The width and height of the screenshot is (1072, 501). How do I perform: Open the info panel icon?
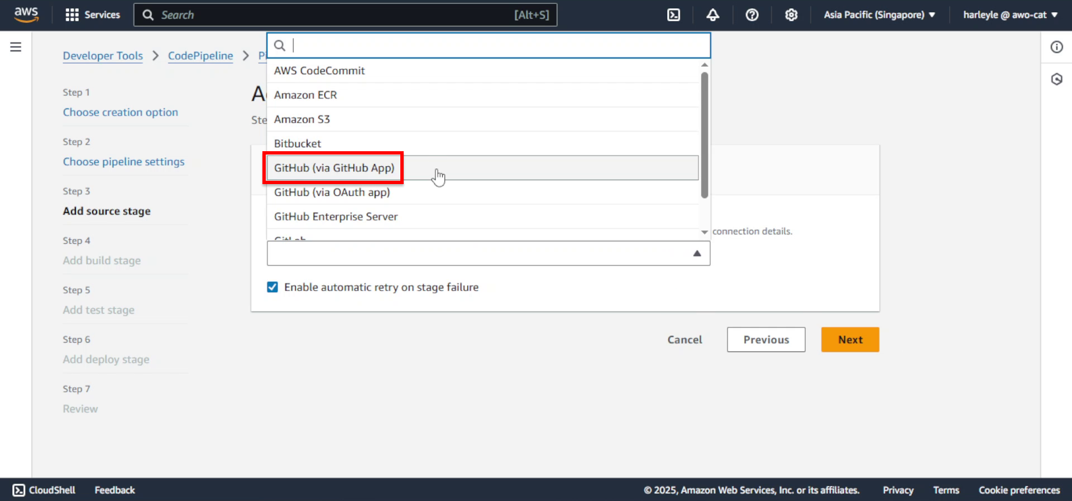coord(1056,47)
